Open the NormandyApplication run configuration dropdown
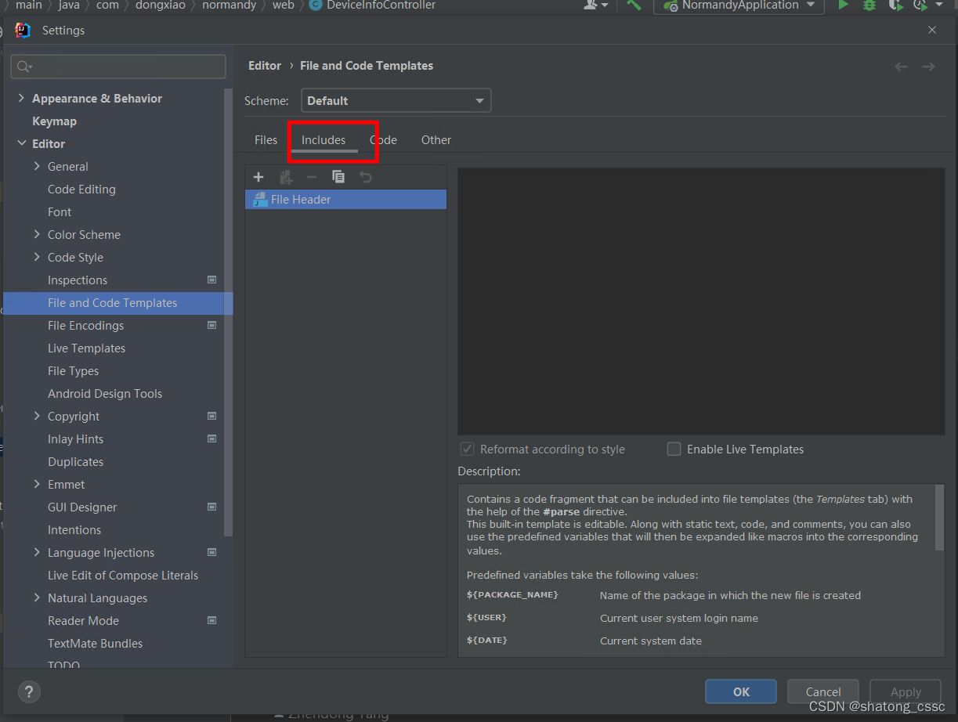Image resolution: width=958 pixels, height=722 pixels. (x=739, y=5)
